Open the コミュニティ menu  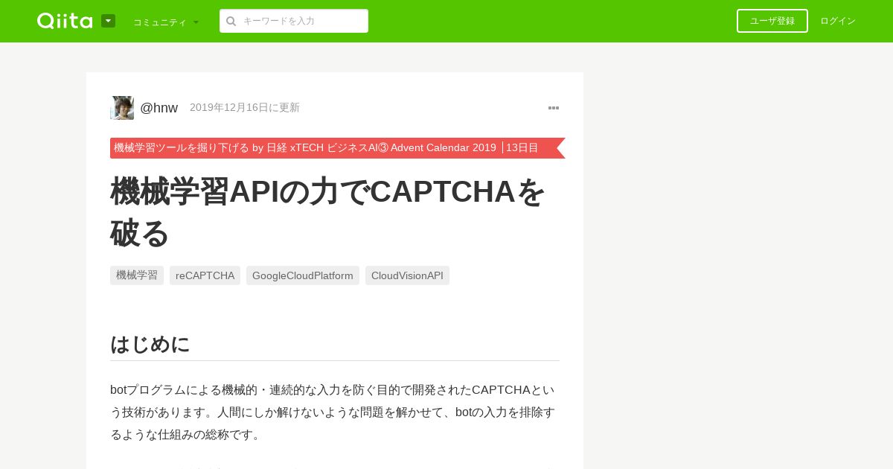[x=166, y=22]
